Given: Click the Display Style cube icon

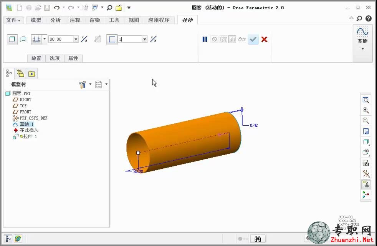Looking at the screenshot, I should point(366,142).
